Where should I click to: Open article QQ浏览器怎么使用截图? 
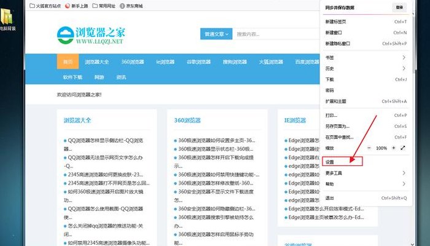105,208
